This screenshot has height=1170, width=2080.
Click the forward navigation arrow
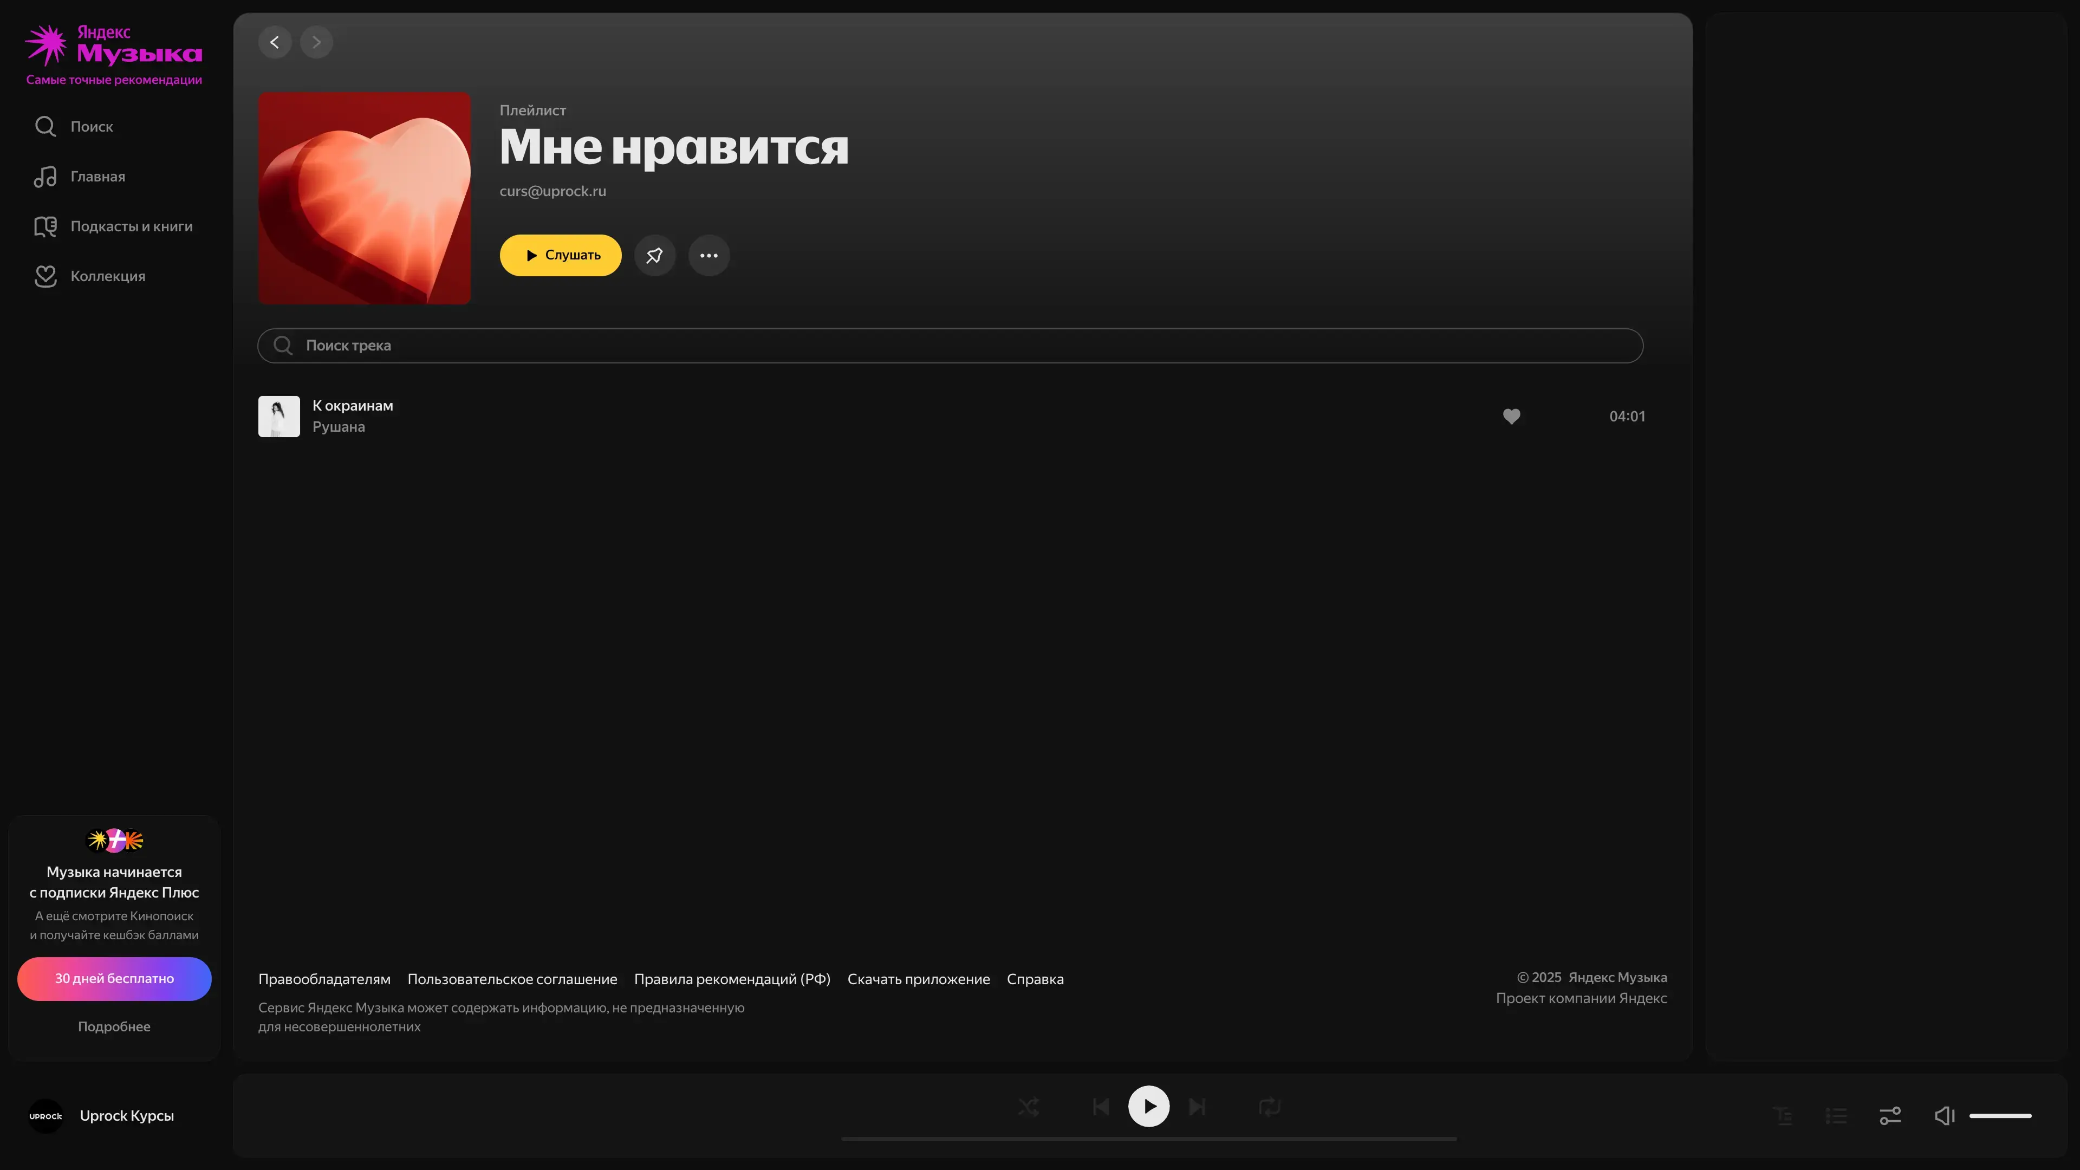click(316, 42)
